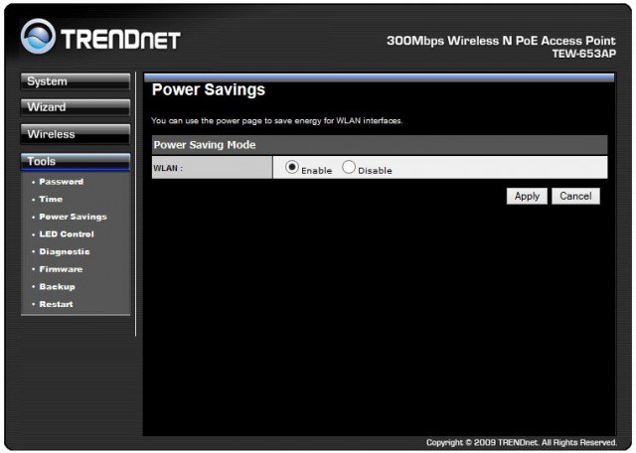Screen dimensions: 636x453
Task: Click the Apply button
Action: click(x=527, y=197)
